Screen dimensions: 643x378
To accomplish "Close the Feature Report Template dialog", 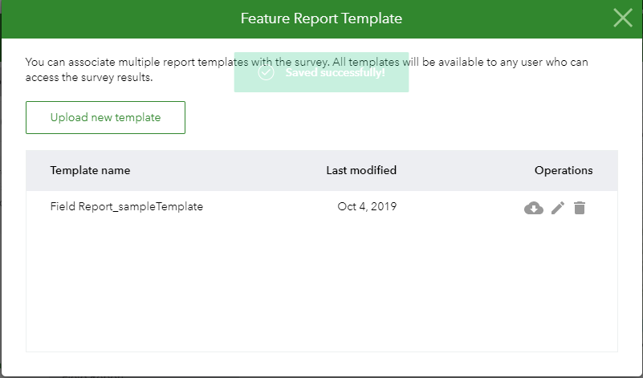I will 623,18.
